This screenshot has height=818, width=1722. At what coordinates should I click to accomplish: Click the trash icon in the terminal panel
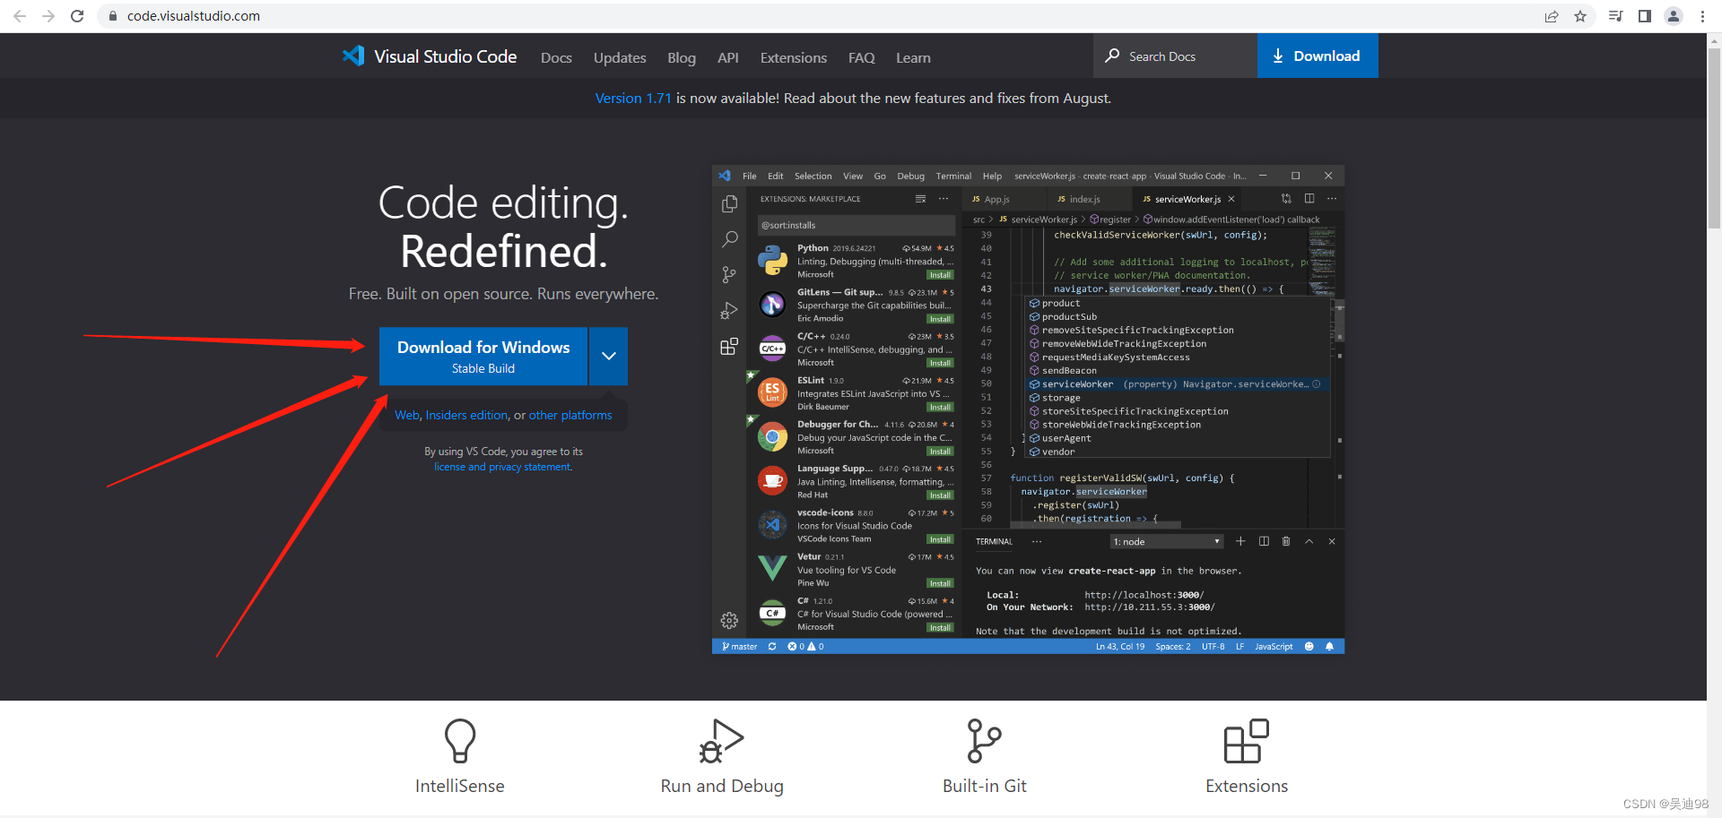(1286, 541)
